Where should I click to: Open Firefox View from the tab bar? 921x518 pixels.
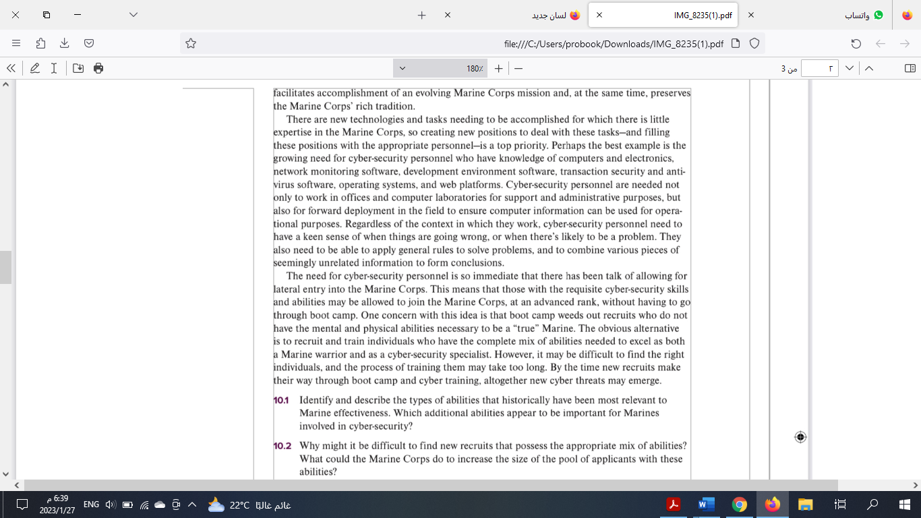(x=907, y=15)
